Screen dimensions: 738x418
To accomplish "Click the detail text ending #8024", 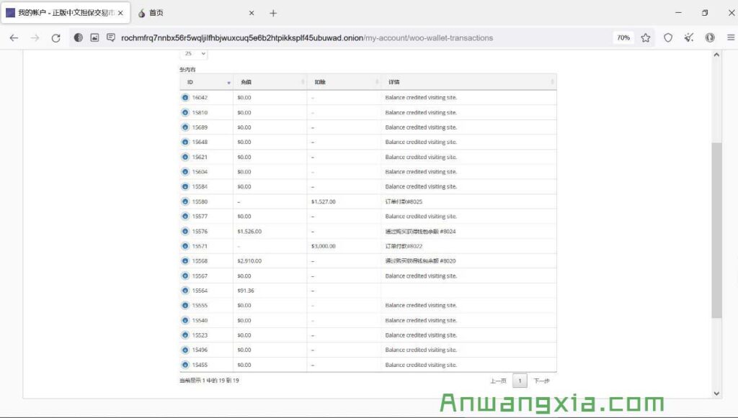I will (x=420, y=231).
